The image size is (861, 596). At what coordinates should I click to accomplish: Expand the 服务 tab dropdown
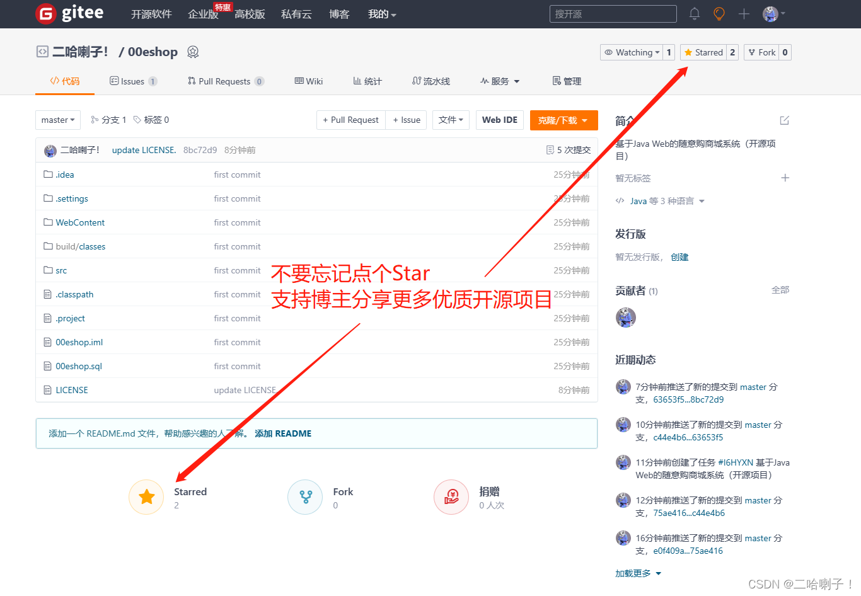[500, 81]
